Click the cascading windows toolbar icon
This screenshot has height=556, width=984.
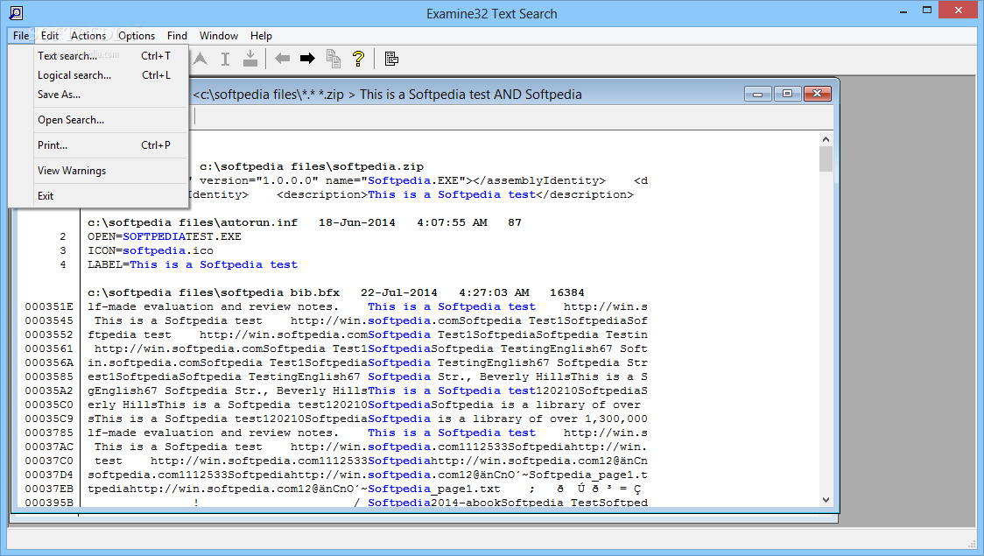pos(391,59)
